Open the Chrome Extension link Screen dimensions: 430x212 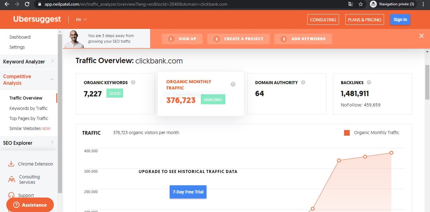coord(36,164)
